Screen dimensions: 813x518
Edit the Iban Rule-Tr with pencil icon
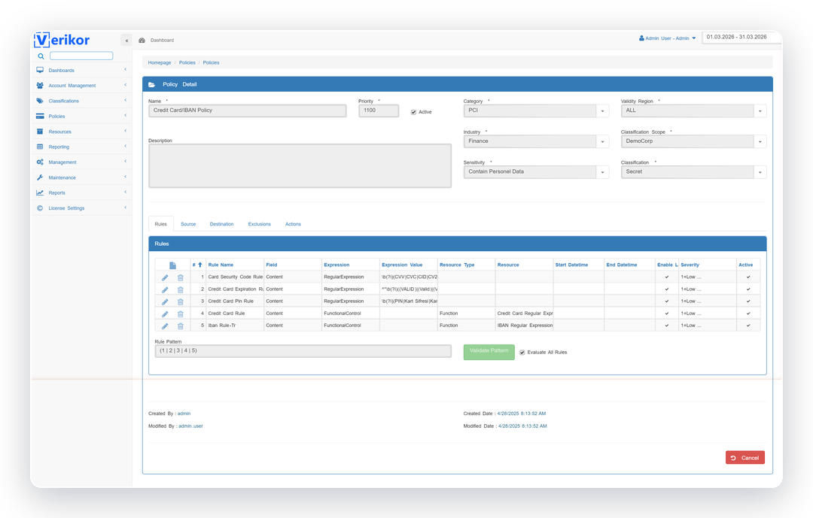[165, 326]
